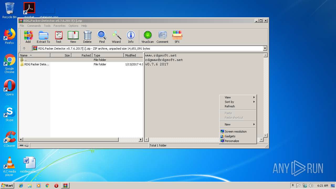Open the Find magnifier tool

102,37
